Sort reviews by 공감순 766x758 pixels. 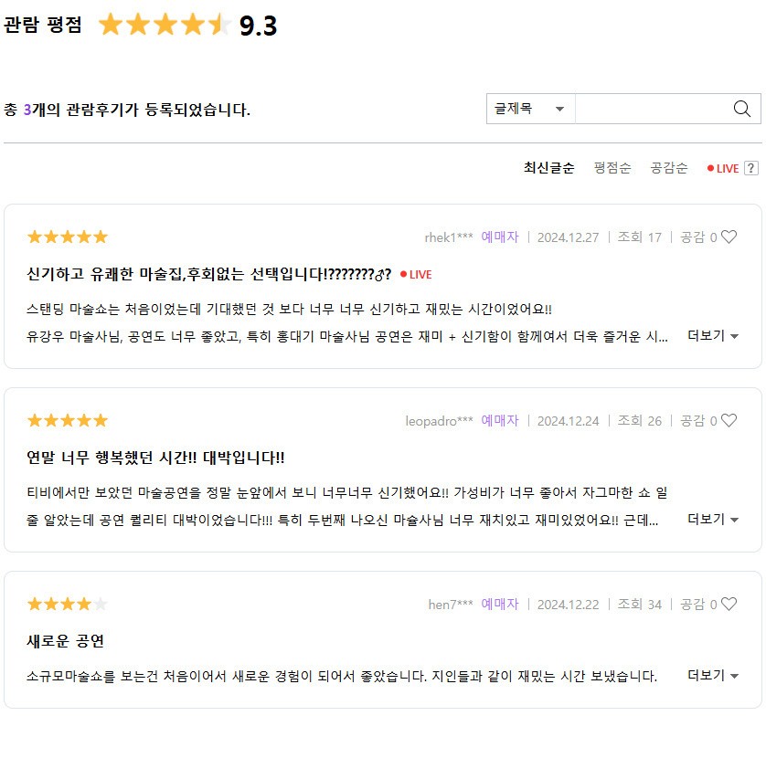669,168
